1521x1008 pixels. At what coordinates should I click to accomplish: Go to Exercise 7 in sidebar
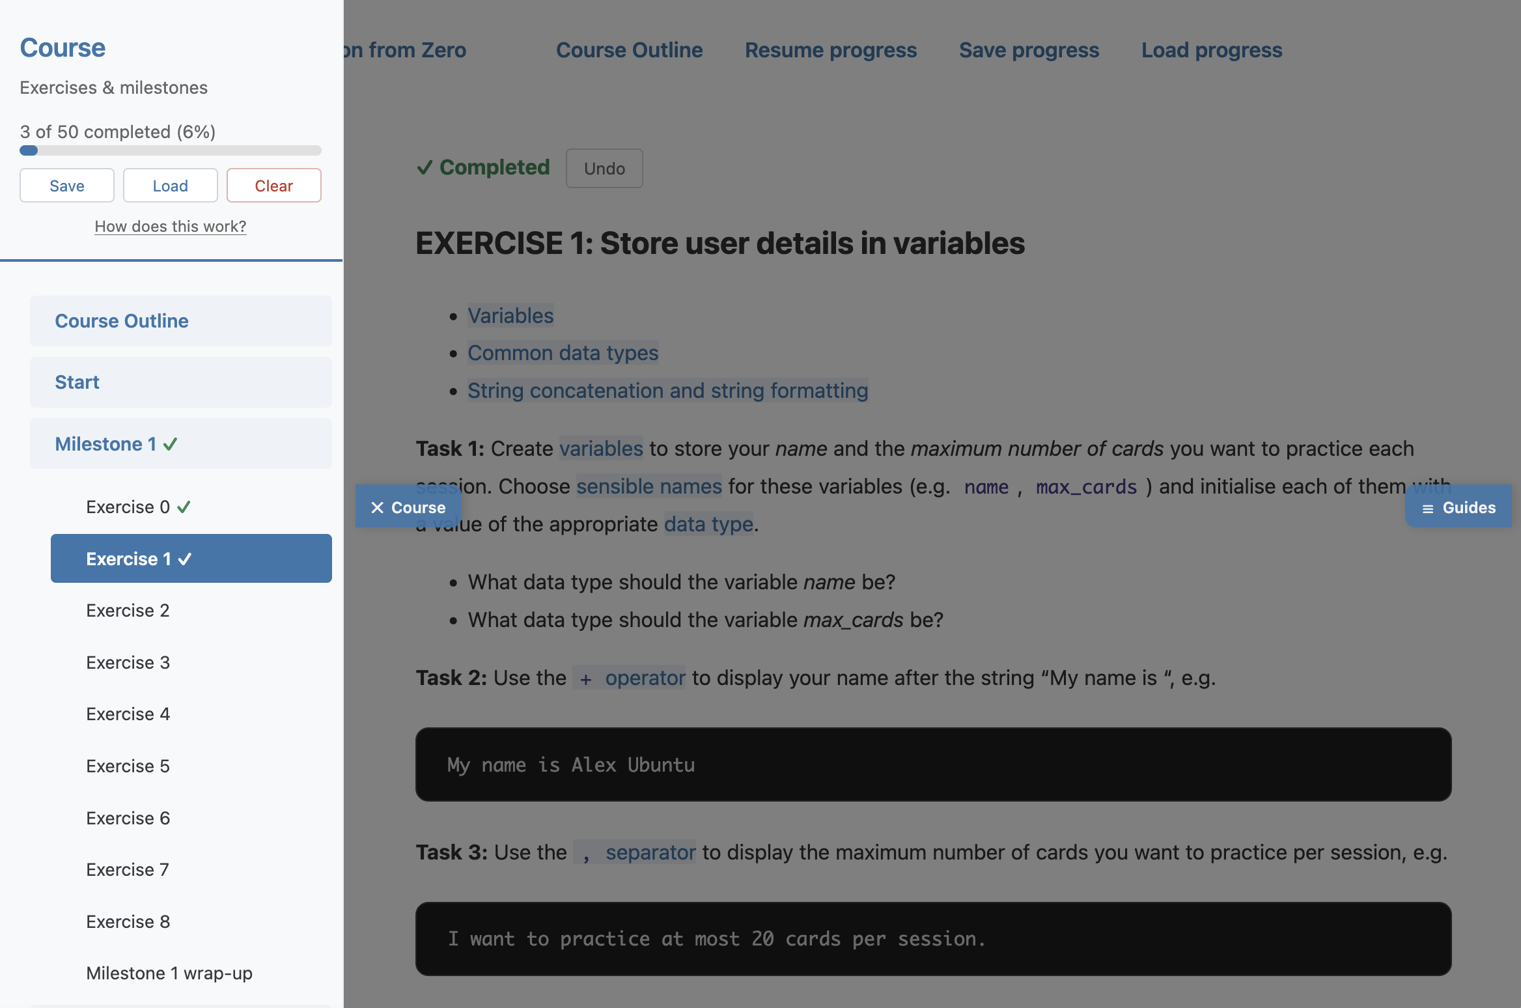(191, 869)
